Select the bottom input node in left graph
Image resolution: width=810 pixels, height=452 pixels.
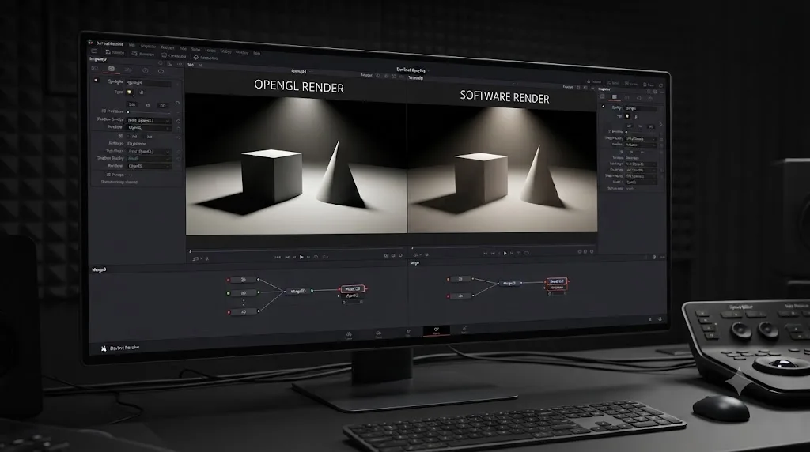coord(244,311)
